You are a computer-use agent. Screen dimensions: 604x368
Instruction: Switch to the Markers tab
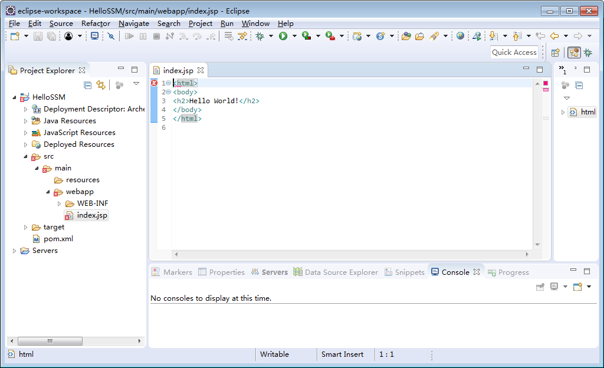click(x=172, y=272)
